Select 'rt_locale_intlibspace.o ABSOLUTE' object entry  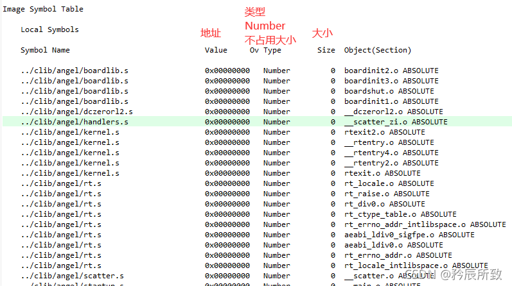coord(416,265)
